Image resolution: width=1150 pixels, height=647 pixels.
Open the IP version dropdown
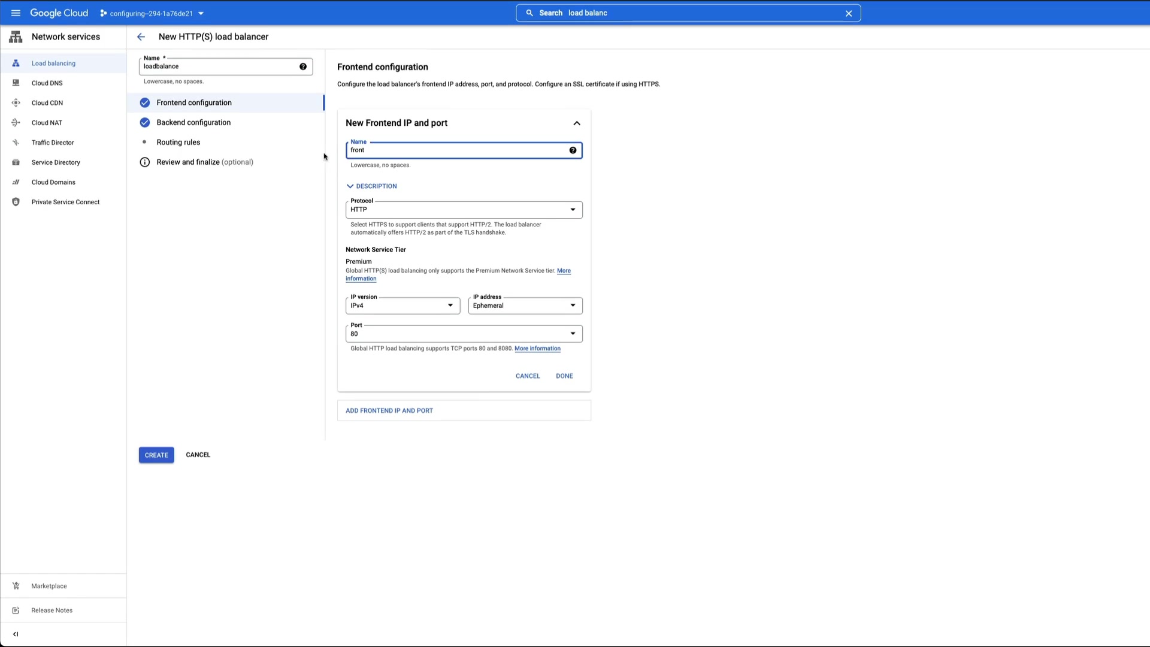click(x=402, y=306)
